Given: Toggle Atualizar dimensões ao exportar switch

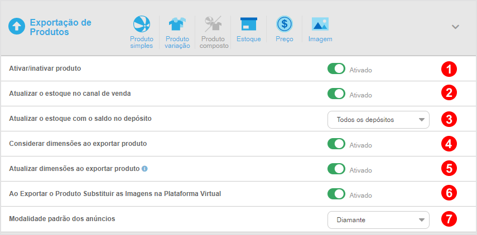Looking at the screenshot, I should [336, 169].
